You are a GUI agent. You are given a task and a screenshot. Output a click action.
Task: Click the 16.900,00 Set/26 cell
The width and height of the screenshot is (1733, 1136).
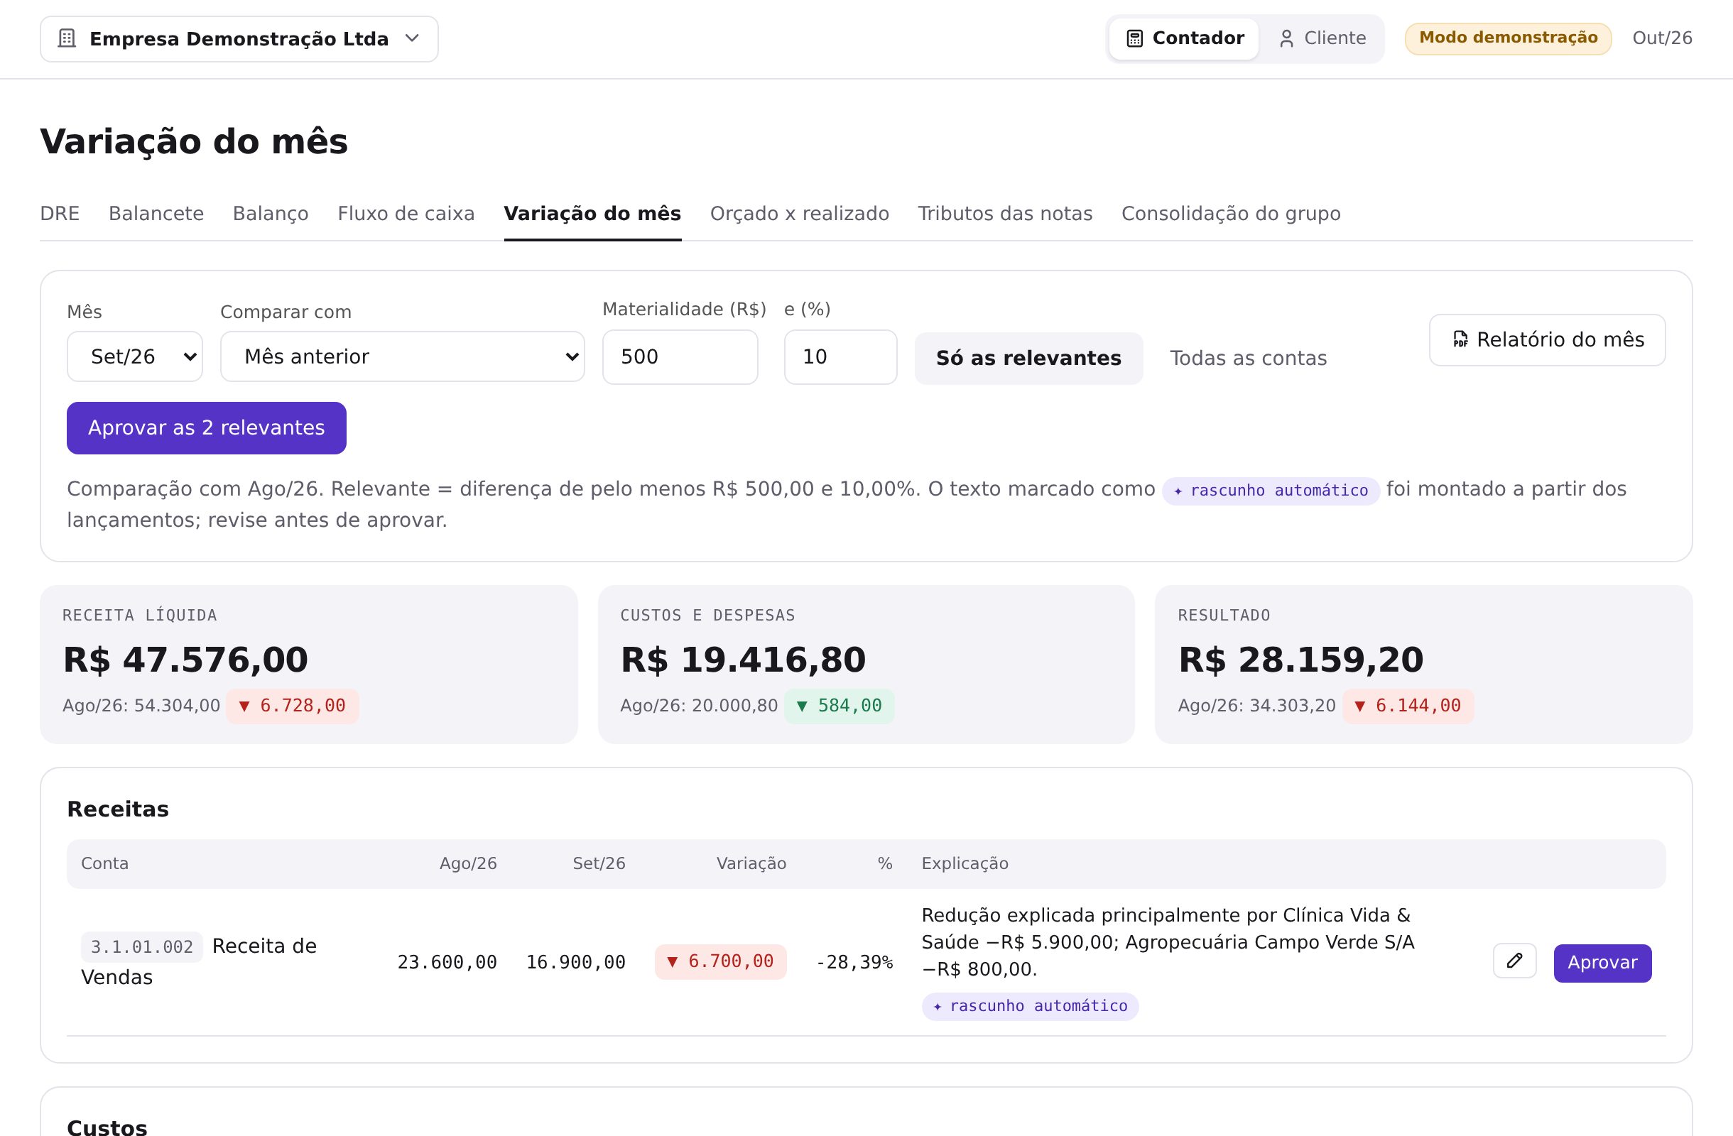(x=575, y=963)
